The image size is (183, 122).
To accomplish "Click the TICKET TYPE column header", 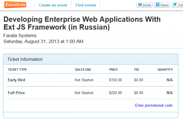I will pyautogui.click(x=17, y=70).
